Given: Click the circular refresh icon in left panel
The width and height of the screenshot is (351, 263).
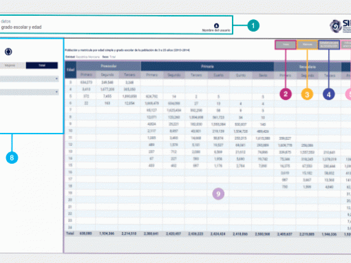Looking at the screenshot, I should pos(8,52).
